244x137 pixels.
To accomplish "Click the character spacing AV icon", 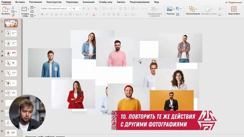I will click(x=70, y=14).
